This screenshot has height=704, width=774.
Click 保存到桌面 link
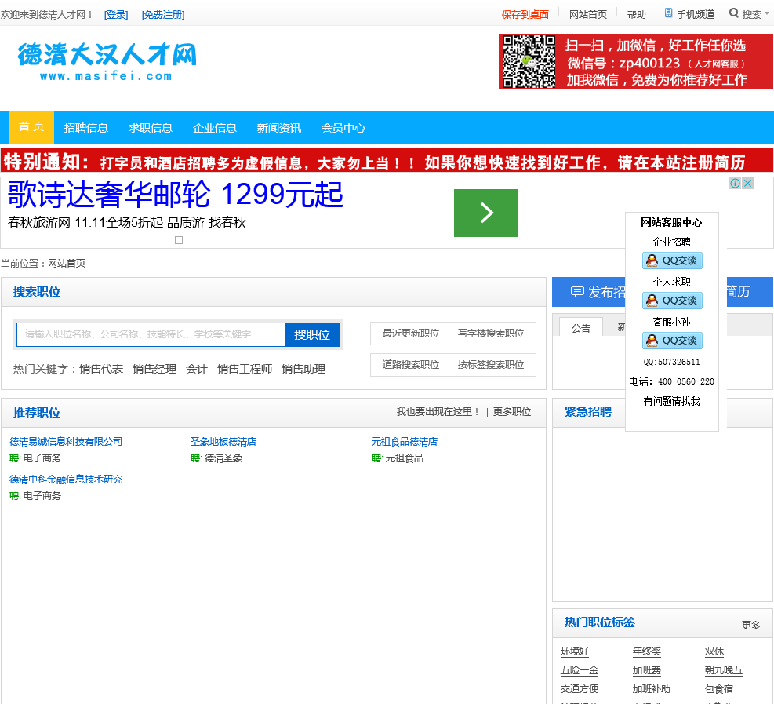point(525,15)
